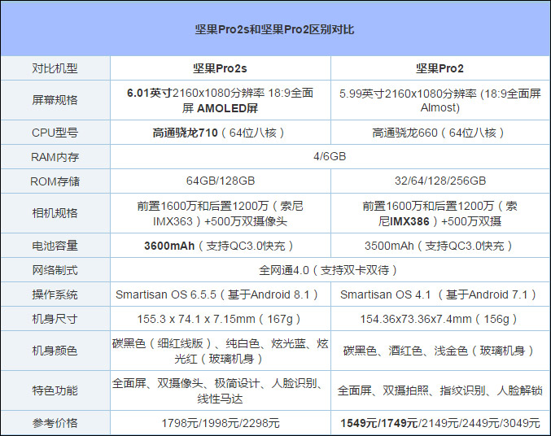Click the 4/6GB memory value
This screenshot has width=551, height=436.
coord(330,156)
